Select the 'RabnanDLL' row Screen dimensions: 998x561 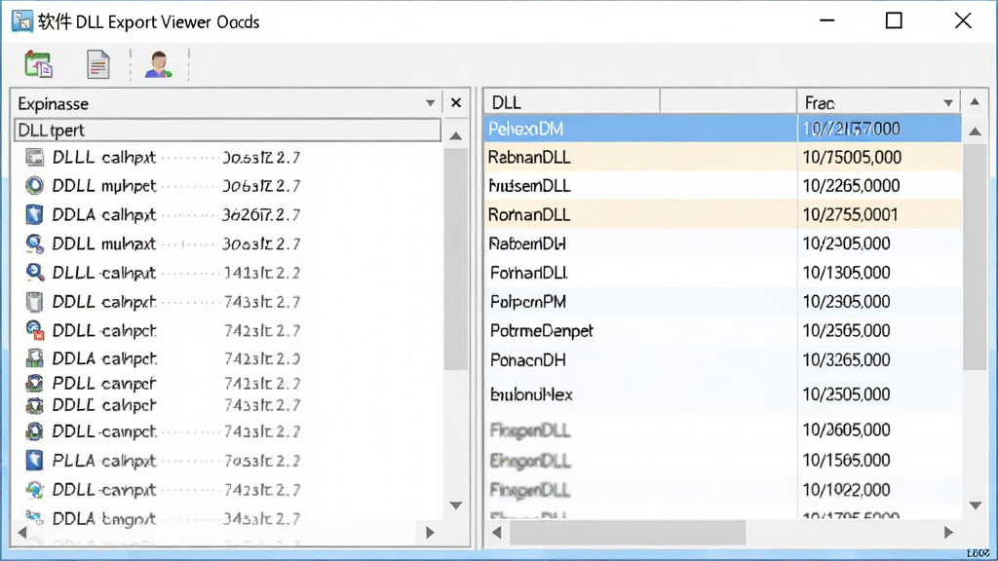(x=723, y=157)
